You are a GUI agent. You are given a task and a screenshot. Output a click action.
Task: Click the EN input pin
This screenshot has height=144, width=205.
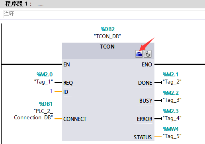66,64
